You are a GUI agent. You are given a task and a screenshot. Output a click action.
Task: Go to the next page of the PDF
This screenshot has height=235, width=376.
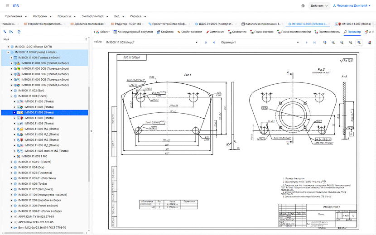pos(307,42)
